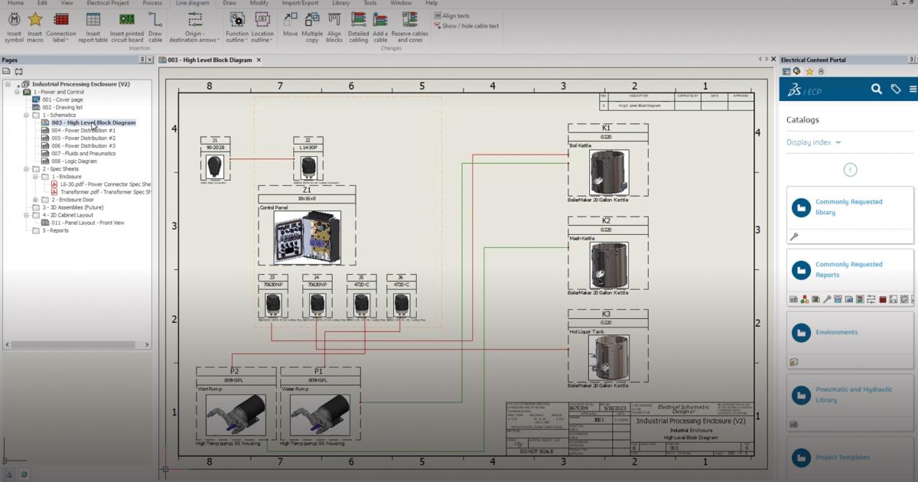Select 008 - Logic Diagram page
This screenshot has width=918, height=482.
pos(73,161)
